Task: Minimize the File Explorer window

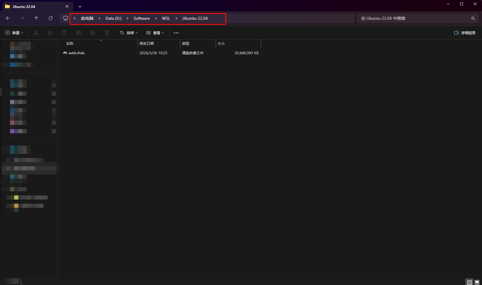Action: [x=448, y=4]
